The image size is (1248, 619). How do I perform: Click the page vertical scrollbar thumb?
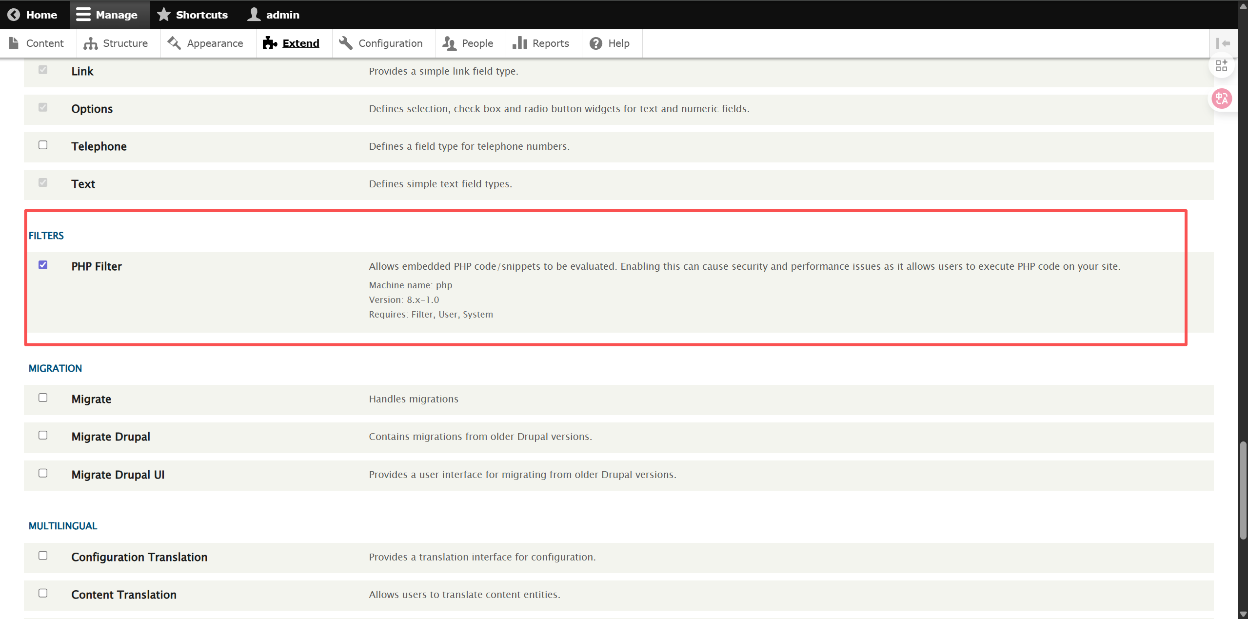(1243, 490)
